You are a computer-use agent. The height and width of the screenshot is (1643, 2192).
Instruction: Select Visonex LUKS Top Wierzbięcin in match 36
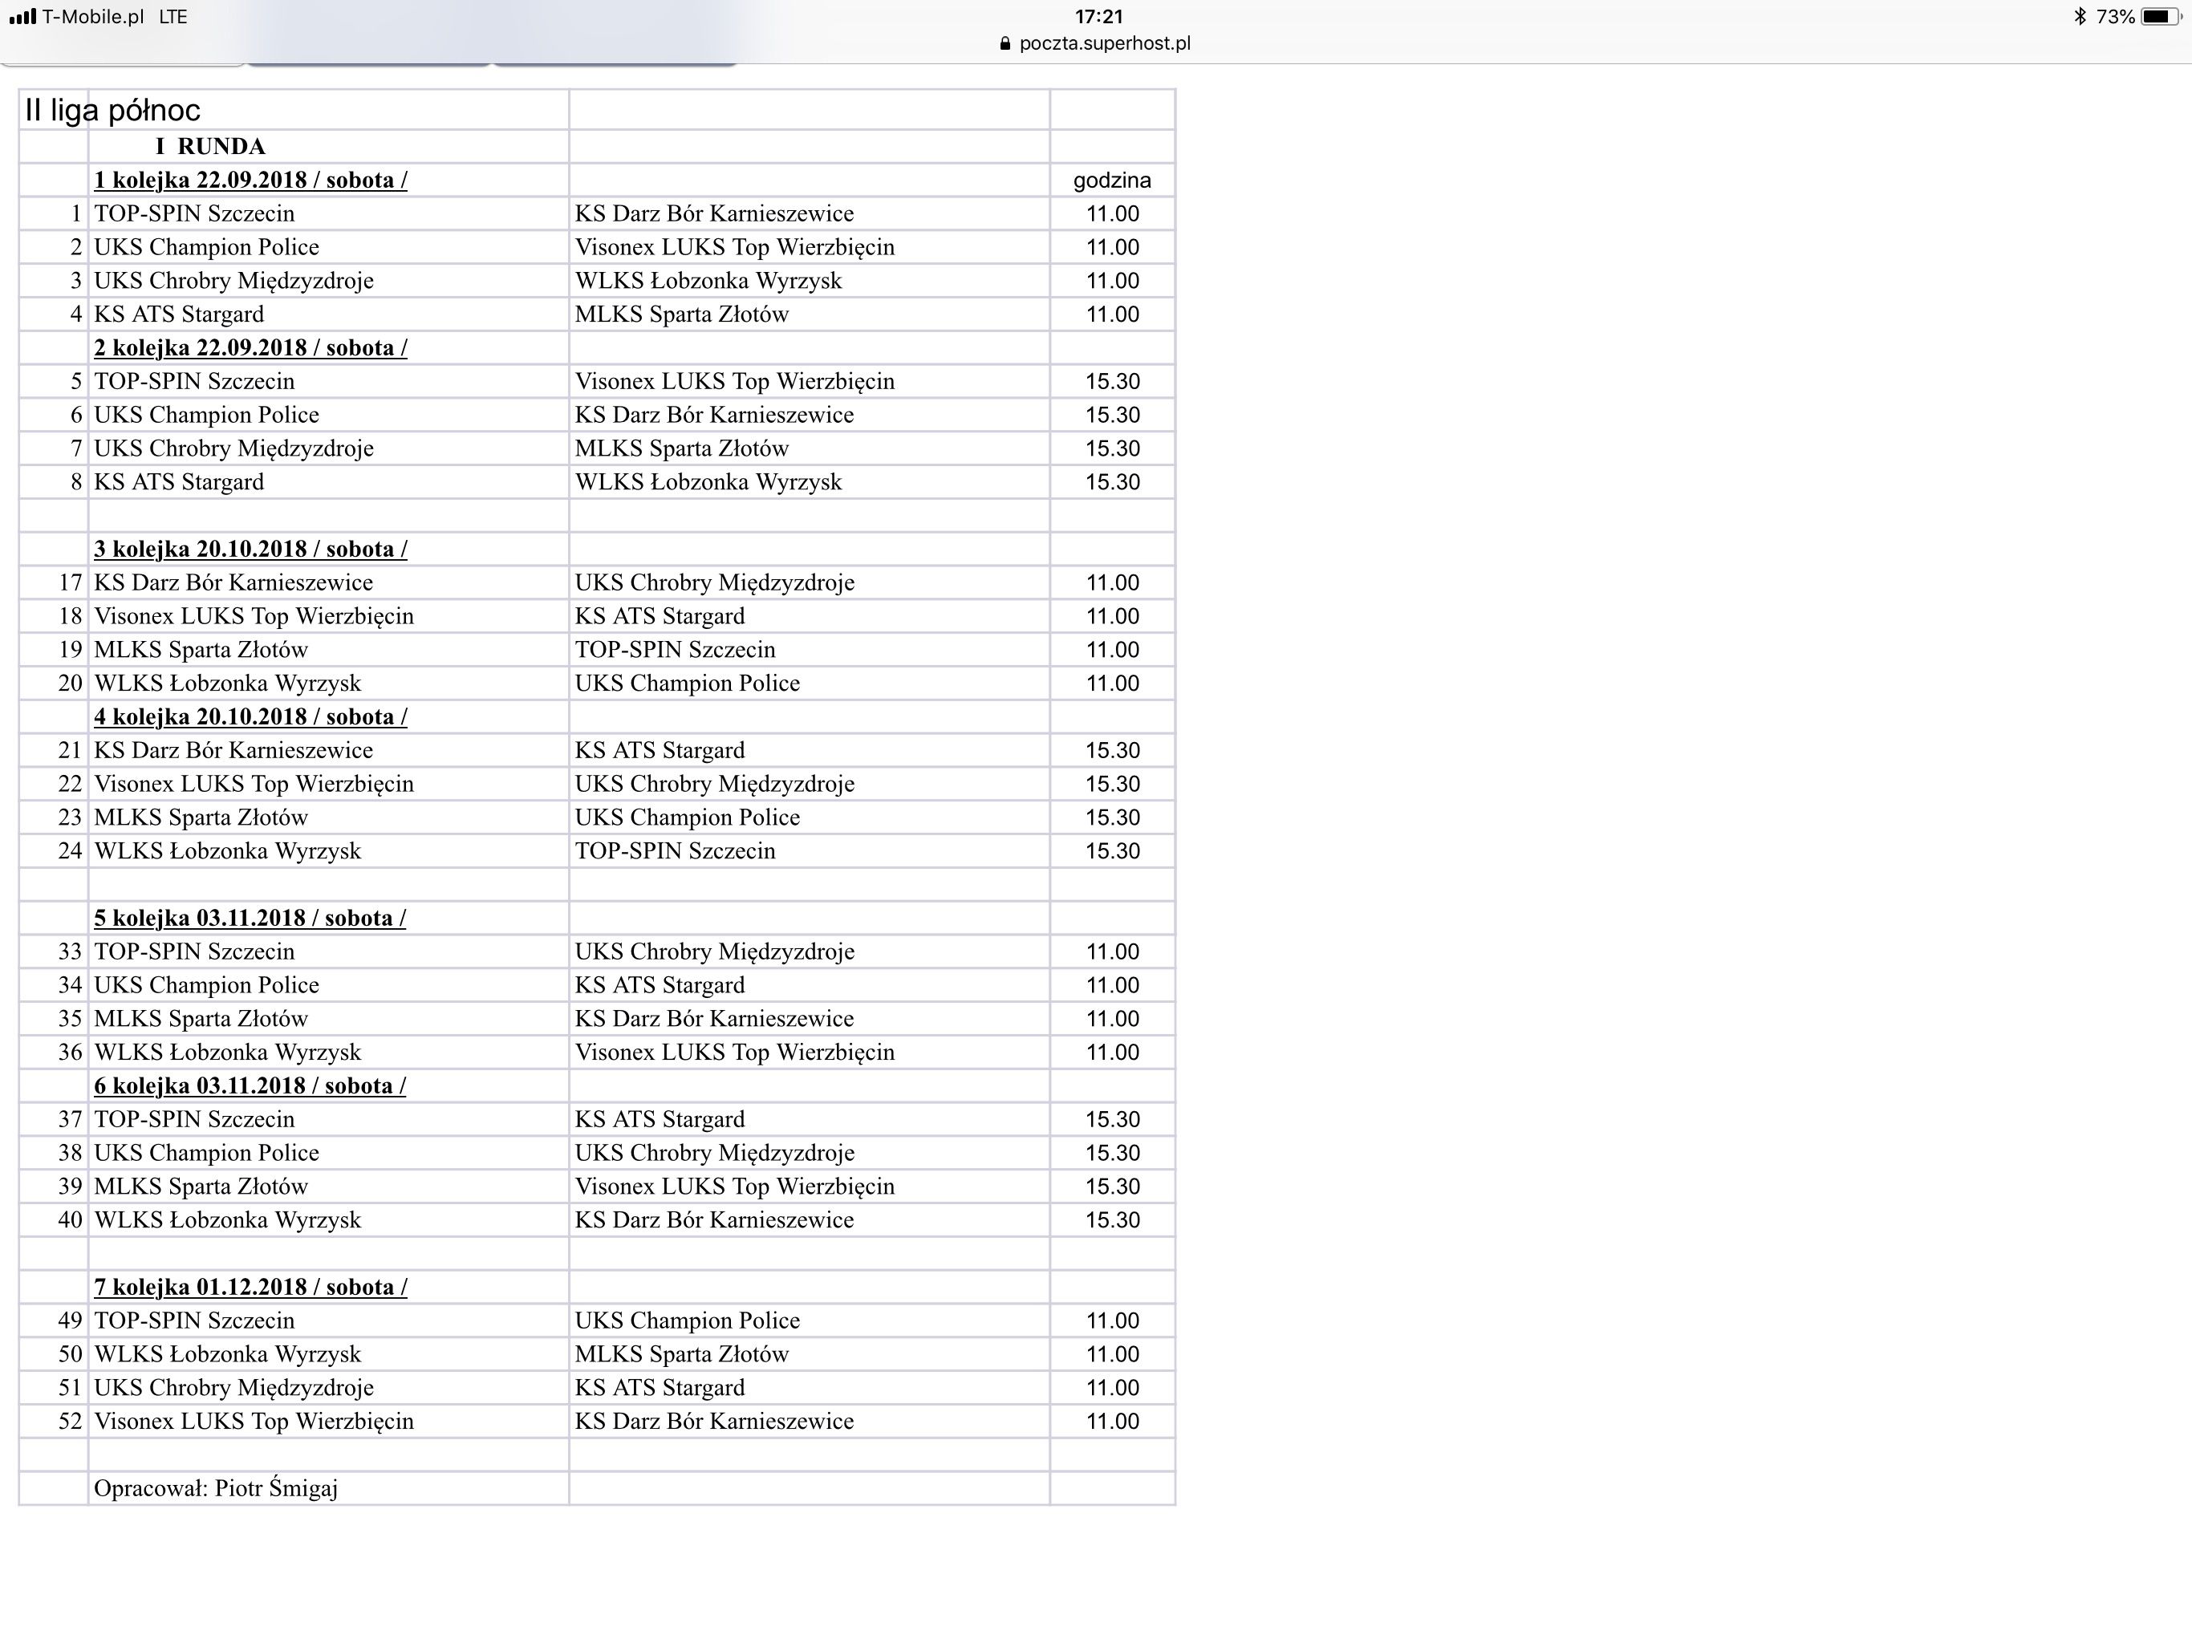(x=734, y=1053)
